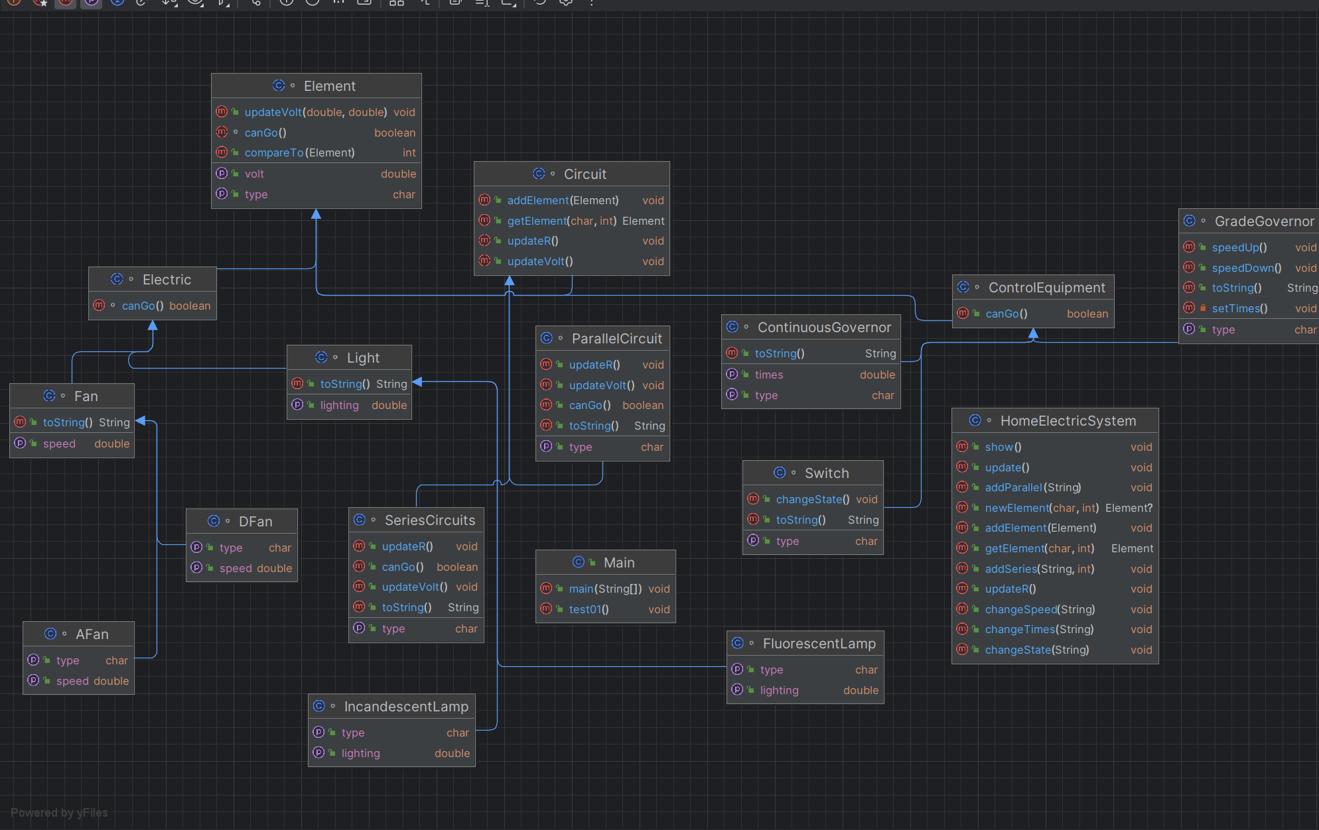The image size is (1319, 830).
Task: Select updateVolt(double, double) in Element
Action: (316, 112)
